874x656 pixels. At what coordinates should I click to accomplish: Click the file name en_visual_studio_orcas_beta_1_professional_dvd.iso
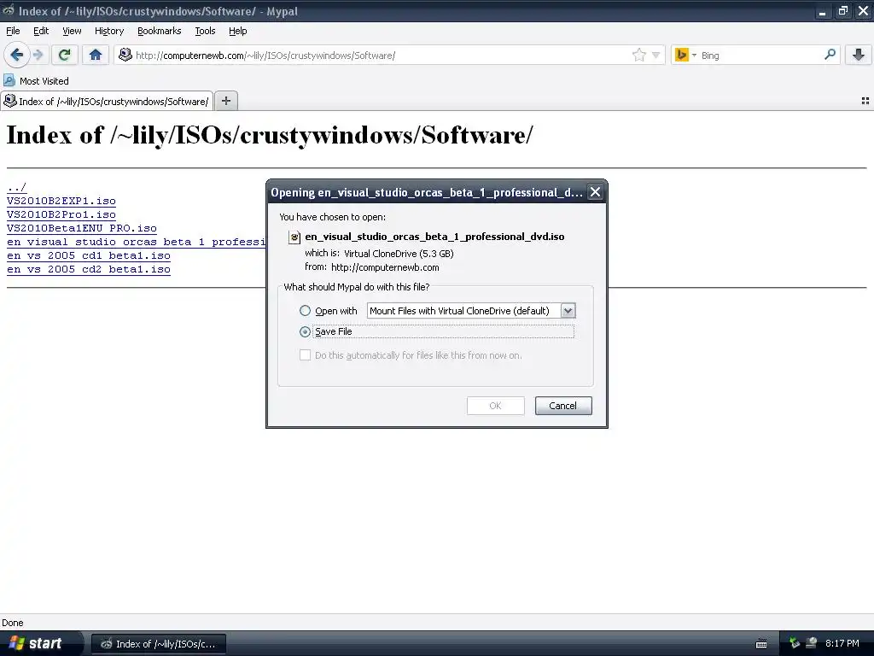pyautogui.click(x=434, y=237)
